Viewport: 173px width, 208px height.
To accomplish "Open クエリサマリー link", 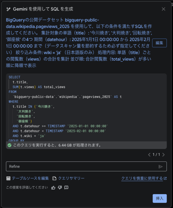I will click(71, 178).
